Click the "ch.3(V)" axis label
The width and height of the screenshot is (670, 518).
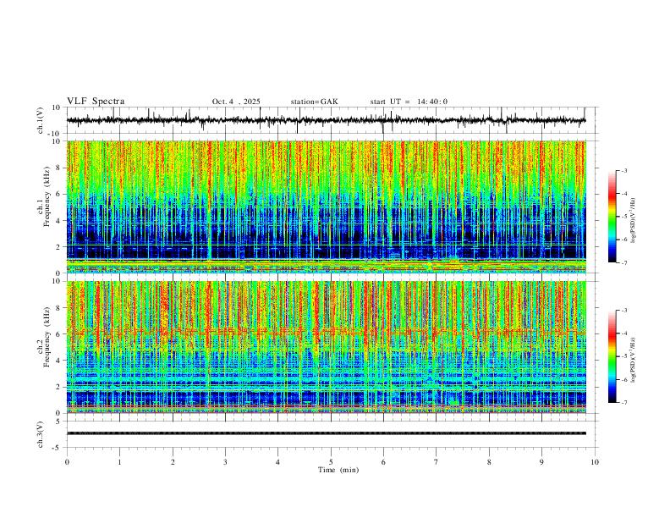(x=41, y=434)
